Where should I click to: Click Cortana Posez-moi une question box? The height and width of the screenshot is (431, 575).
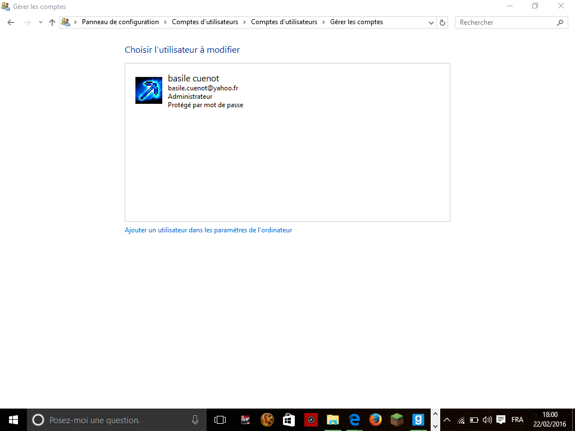pos(117,420)
